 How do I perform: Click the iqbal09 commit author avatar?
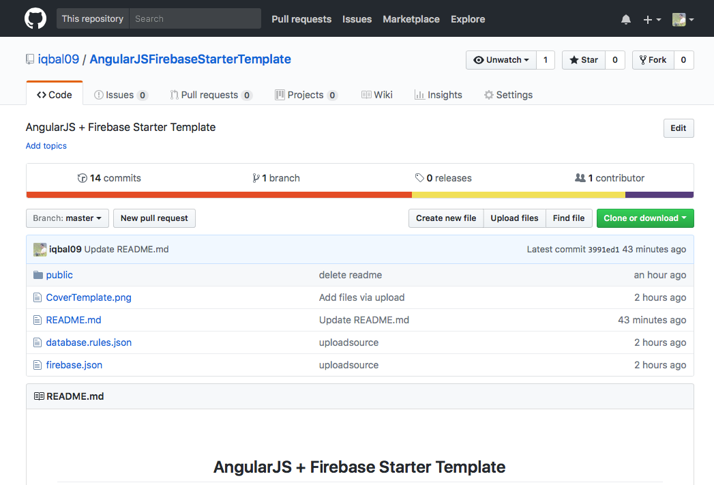40,250
